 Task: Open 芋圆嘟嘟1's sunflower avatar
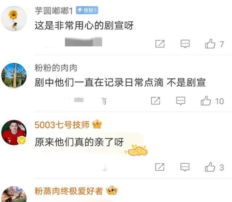click(14, 19)
